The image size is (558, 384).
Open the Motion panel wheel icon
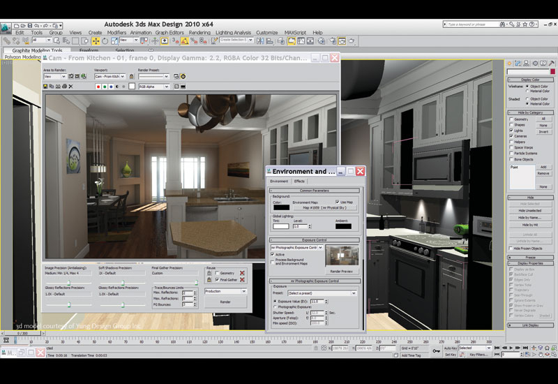535,64
